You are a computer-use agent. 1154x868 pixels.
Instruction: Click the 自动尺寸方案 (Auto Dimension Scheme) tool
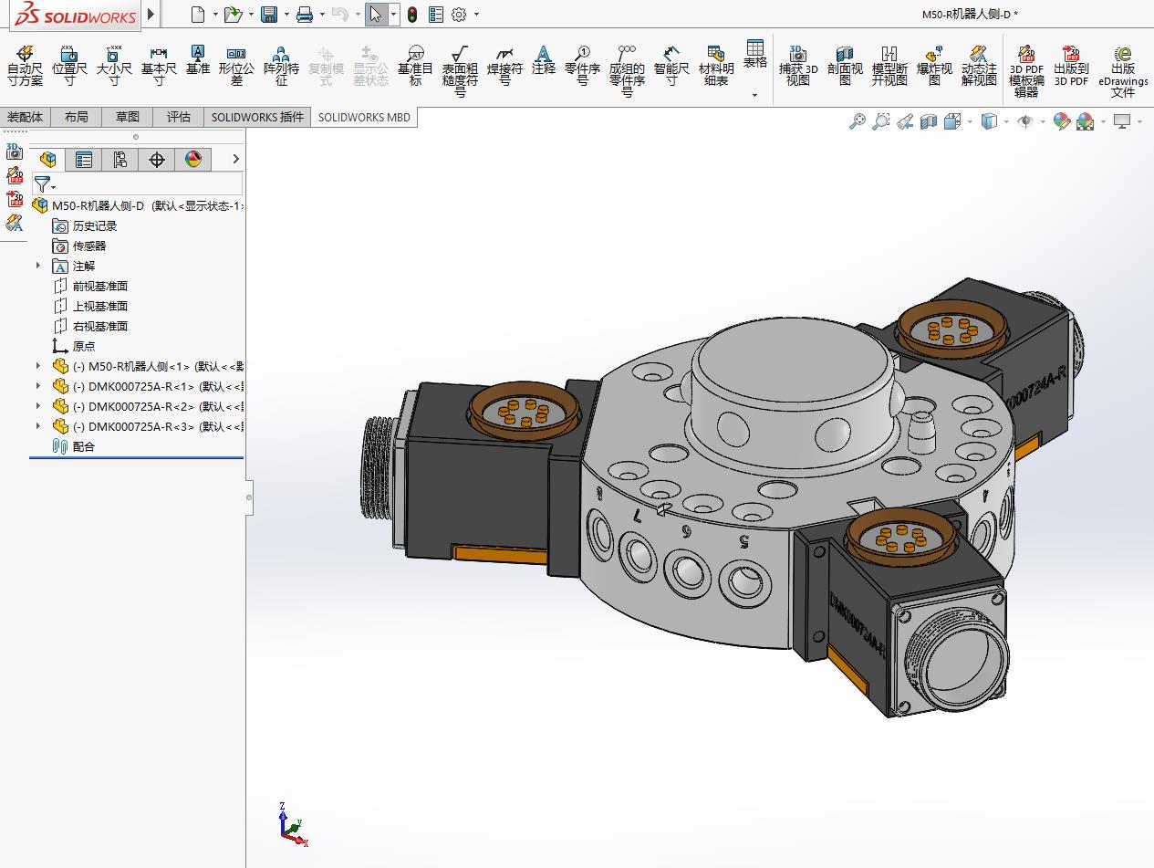(25, 66)
